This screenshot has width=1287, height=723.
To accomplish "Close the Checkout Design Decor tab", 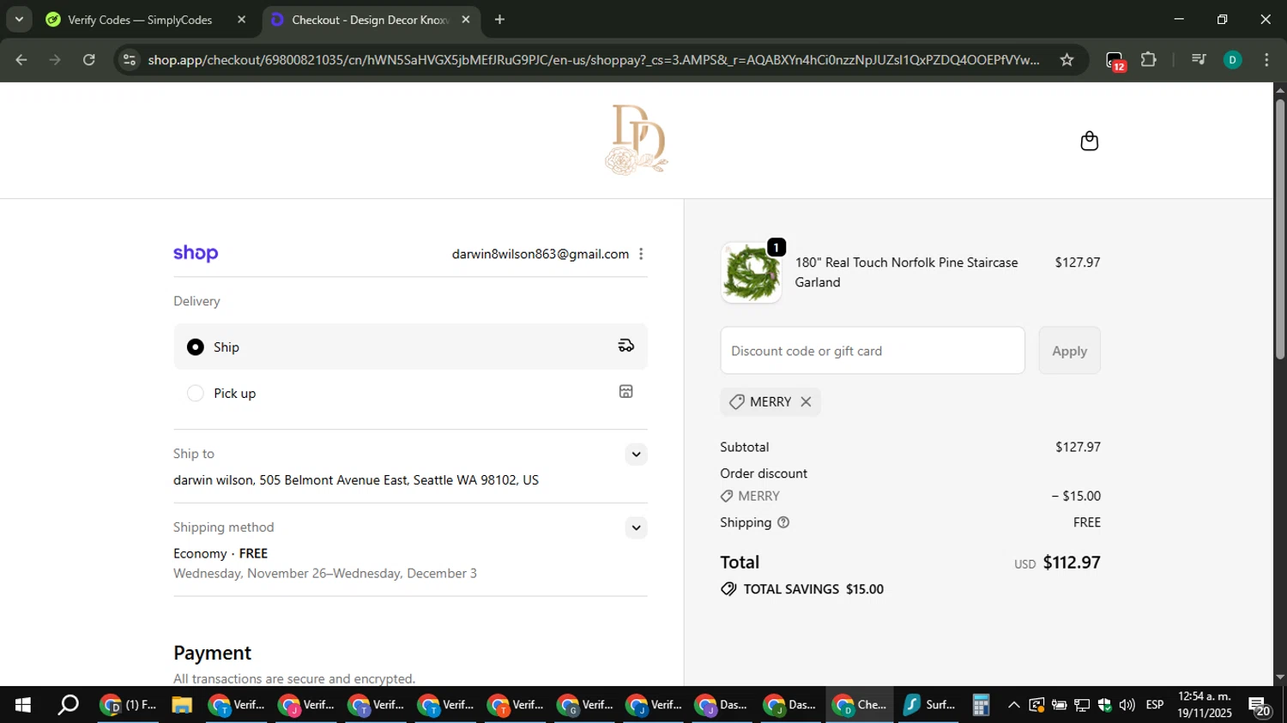I will click(x=466, y=19).
